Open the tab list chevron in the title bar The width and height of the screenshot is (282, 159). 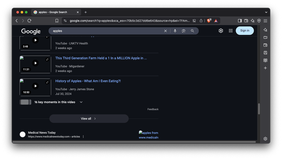tap(266, 12)
